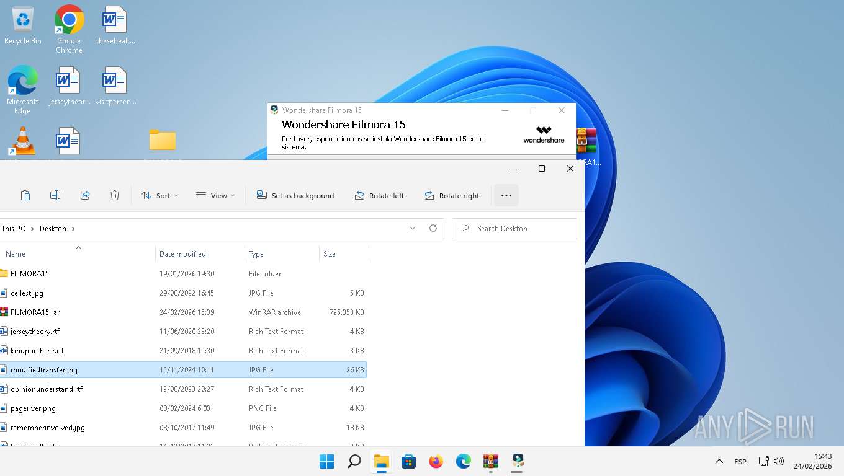This screenshot has height=476, width=844.
Task: Select pageriver.png in the file list
Action: click(183, 408)
